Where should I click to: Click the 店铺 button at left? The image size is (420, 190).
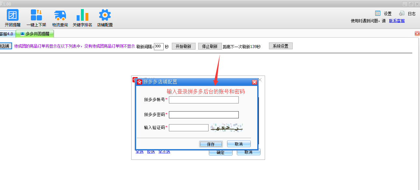pyautogui.click(x=6, y=46)
